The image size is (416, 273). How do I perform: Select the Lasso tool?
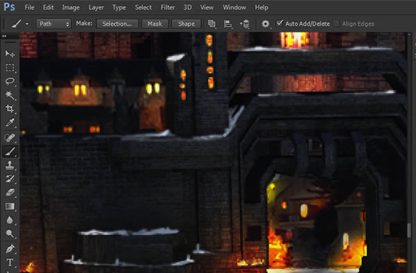click(10, 81)
